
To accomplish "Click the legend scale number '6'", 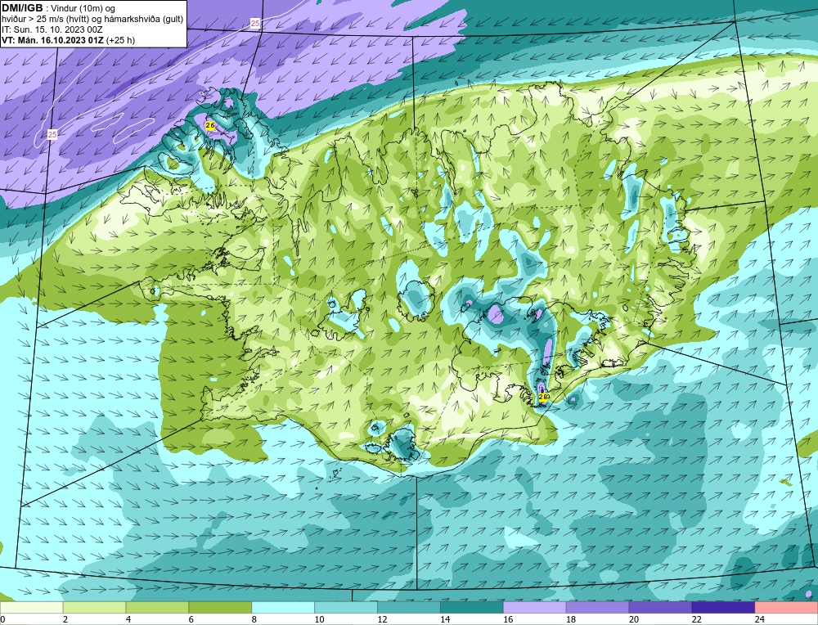I will [x=191, y=619].
